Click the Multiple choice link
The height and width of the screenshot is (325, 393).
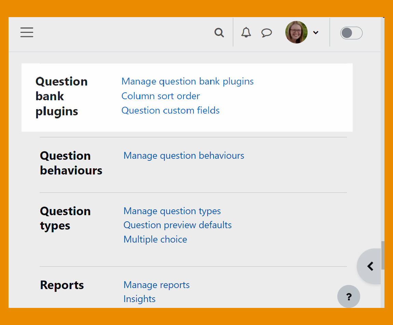pyautogui.click(x=155, y=239)
